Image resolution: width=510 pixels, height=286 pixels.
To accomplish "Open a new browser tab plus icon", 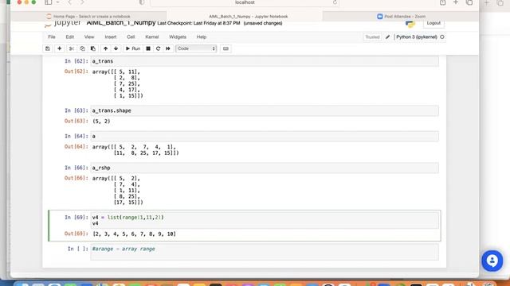I will point(456,2).
